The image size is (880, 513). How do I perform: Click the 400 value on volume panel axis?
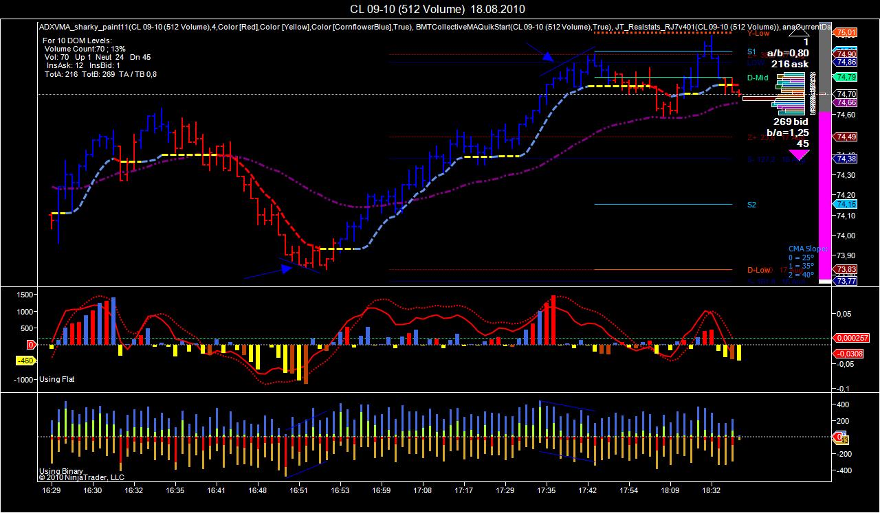[844, 404]
